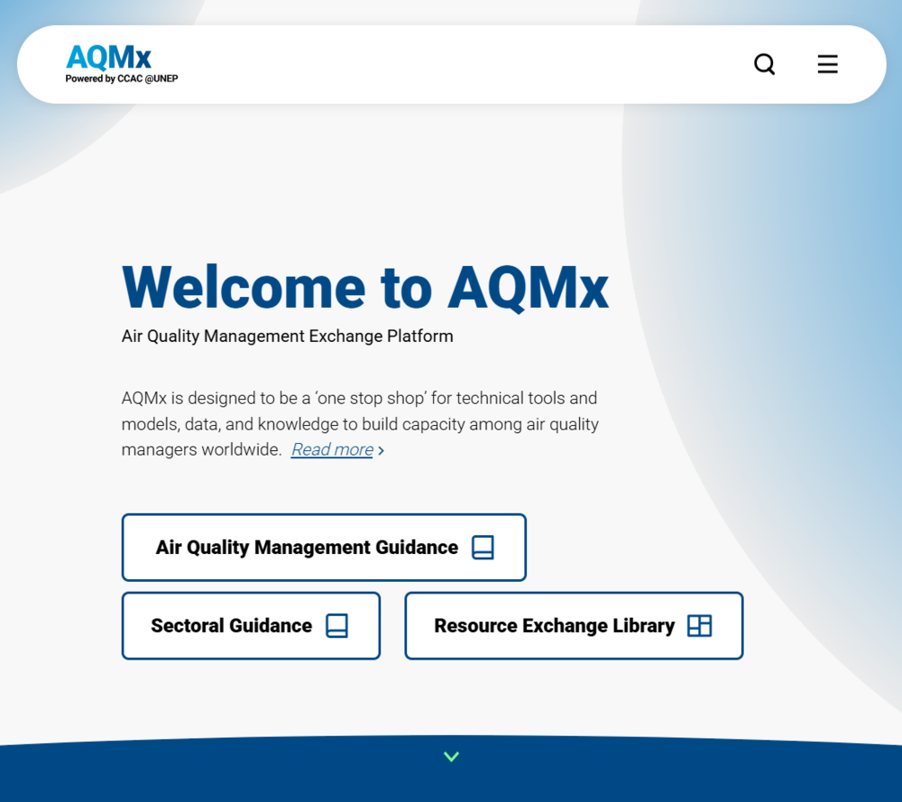Click the 'Welcome to AQMx' heading
Viewport: 902px width, 802px height.
tap(365, 287)
